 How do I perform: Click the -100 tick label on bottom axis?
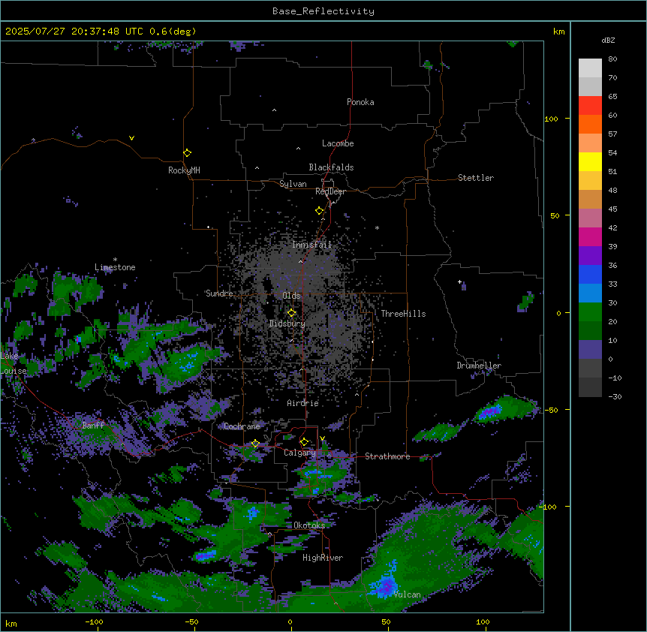tap(94, 621)
